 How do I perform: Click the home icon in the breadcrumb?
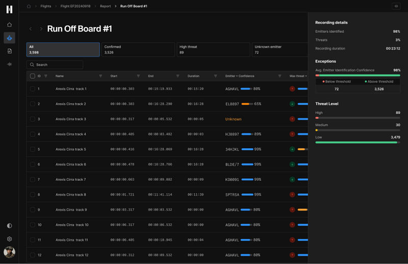pos(29,6)
